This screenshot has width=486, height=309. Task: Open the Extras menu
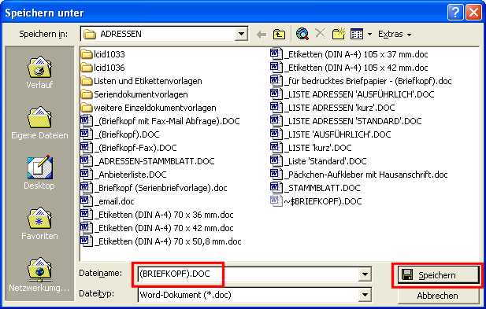(395, 34)
